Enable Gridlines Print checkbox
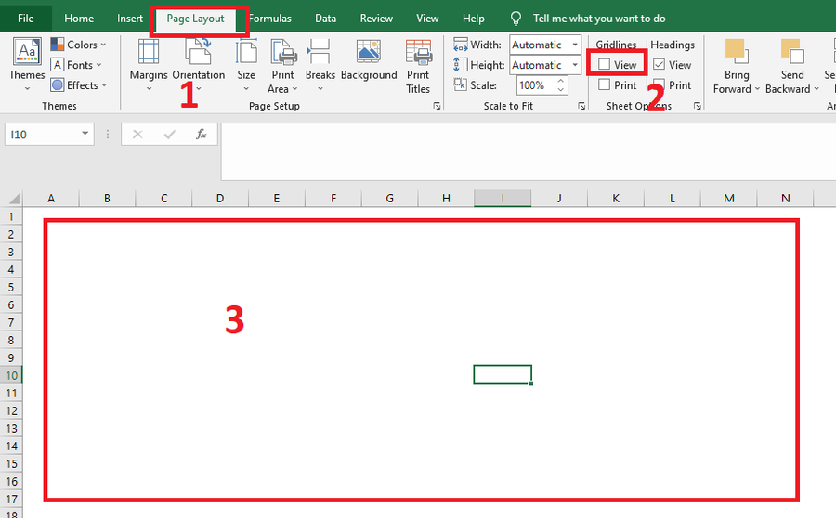 (x=604, y=84)
